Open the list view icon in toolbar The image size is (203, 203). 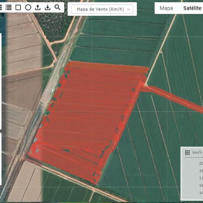click(x=9, y=7)
